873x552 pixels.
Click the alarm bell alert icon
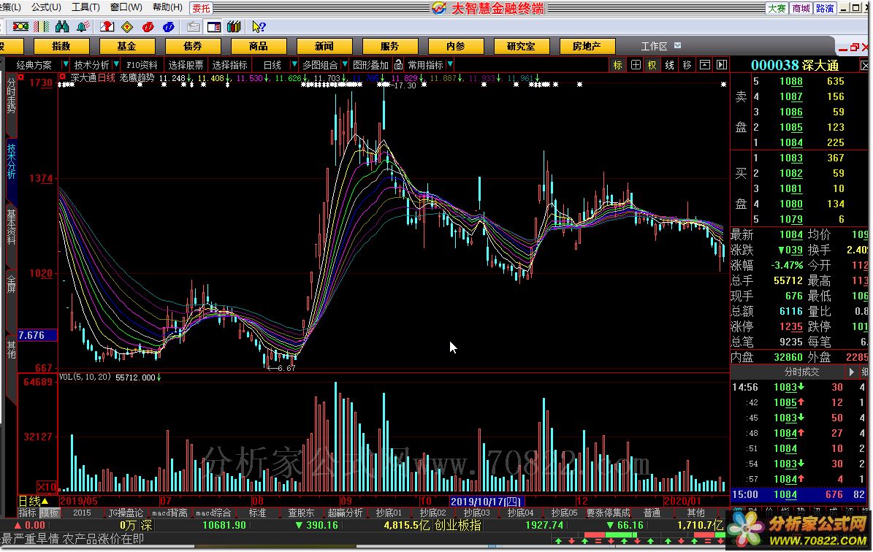(83, 26)
